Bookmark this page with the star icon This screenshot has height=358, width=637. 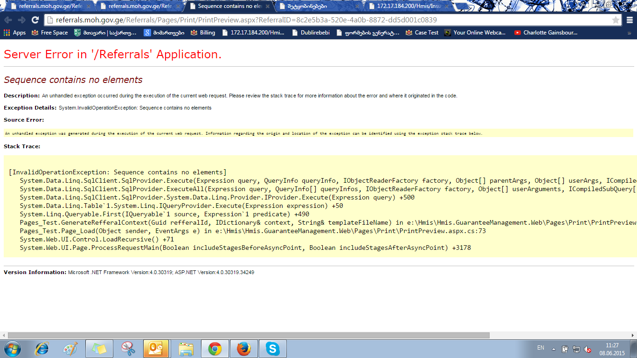pyautogui.click(x=616, y=20)
